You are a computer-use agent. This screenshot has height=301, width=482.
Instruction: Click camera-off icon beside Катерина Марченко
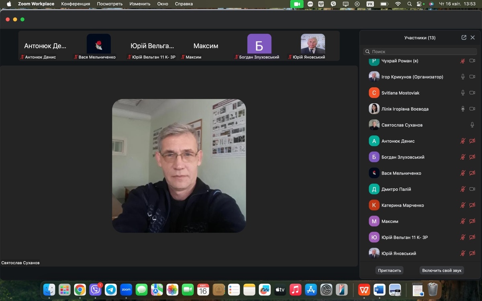[472, 205]
